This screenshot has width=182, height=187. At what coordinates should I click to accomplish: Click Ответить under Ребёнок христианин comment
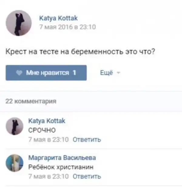(x=87, y=176)
